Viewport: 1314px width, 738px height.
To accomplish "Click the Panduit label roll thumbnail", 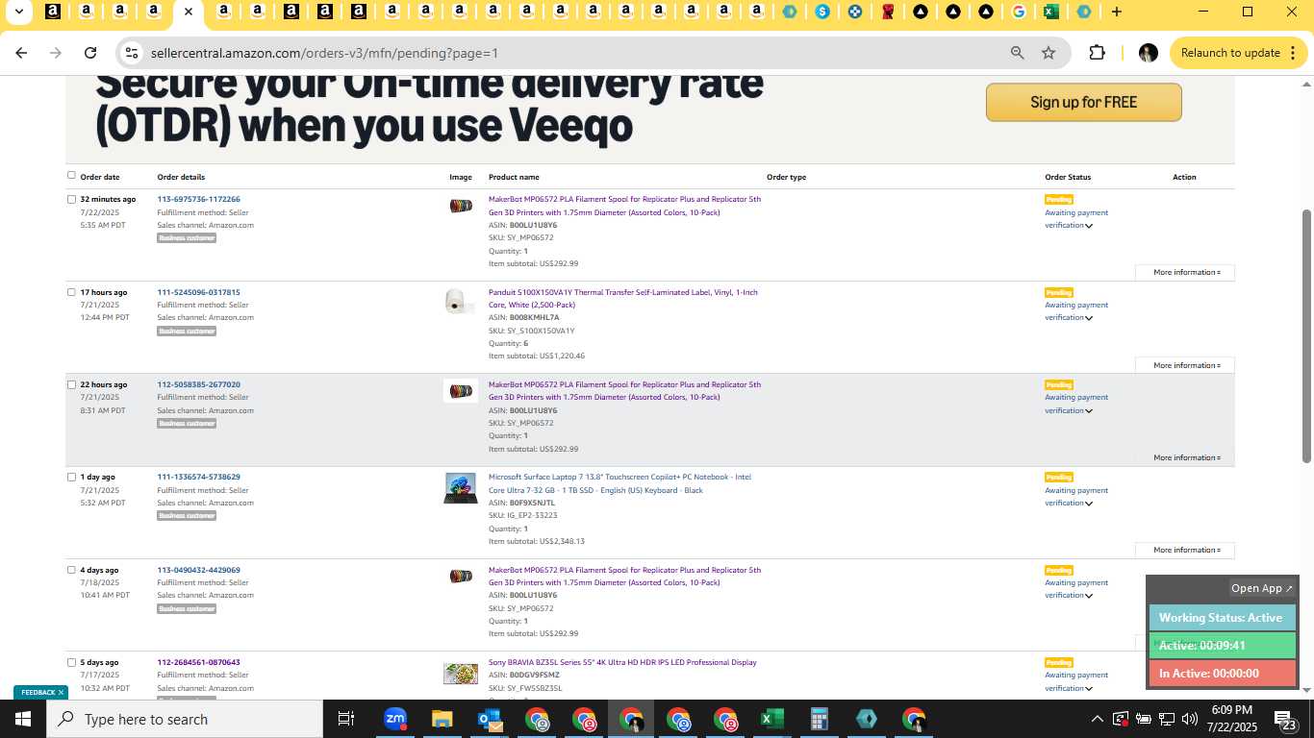I will 460,302.
